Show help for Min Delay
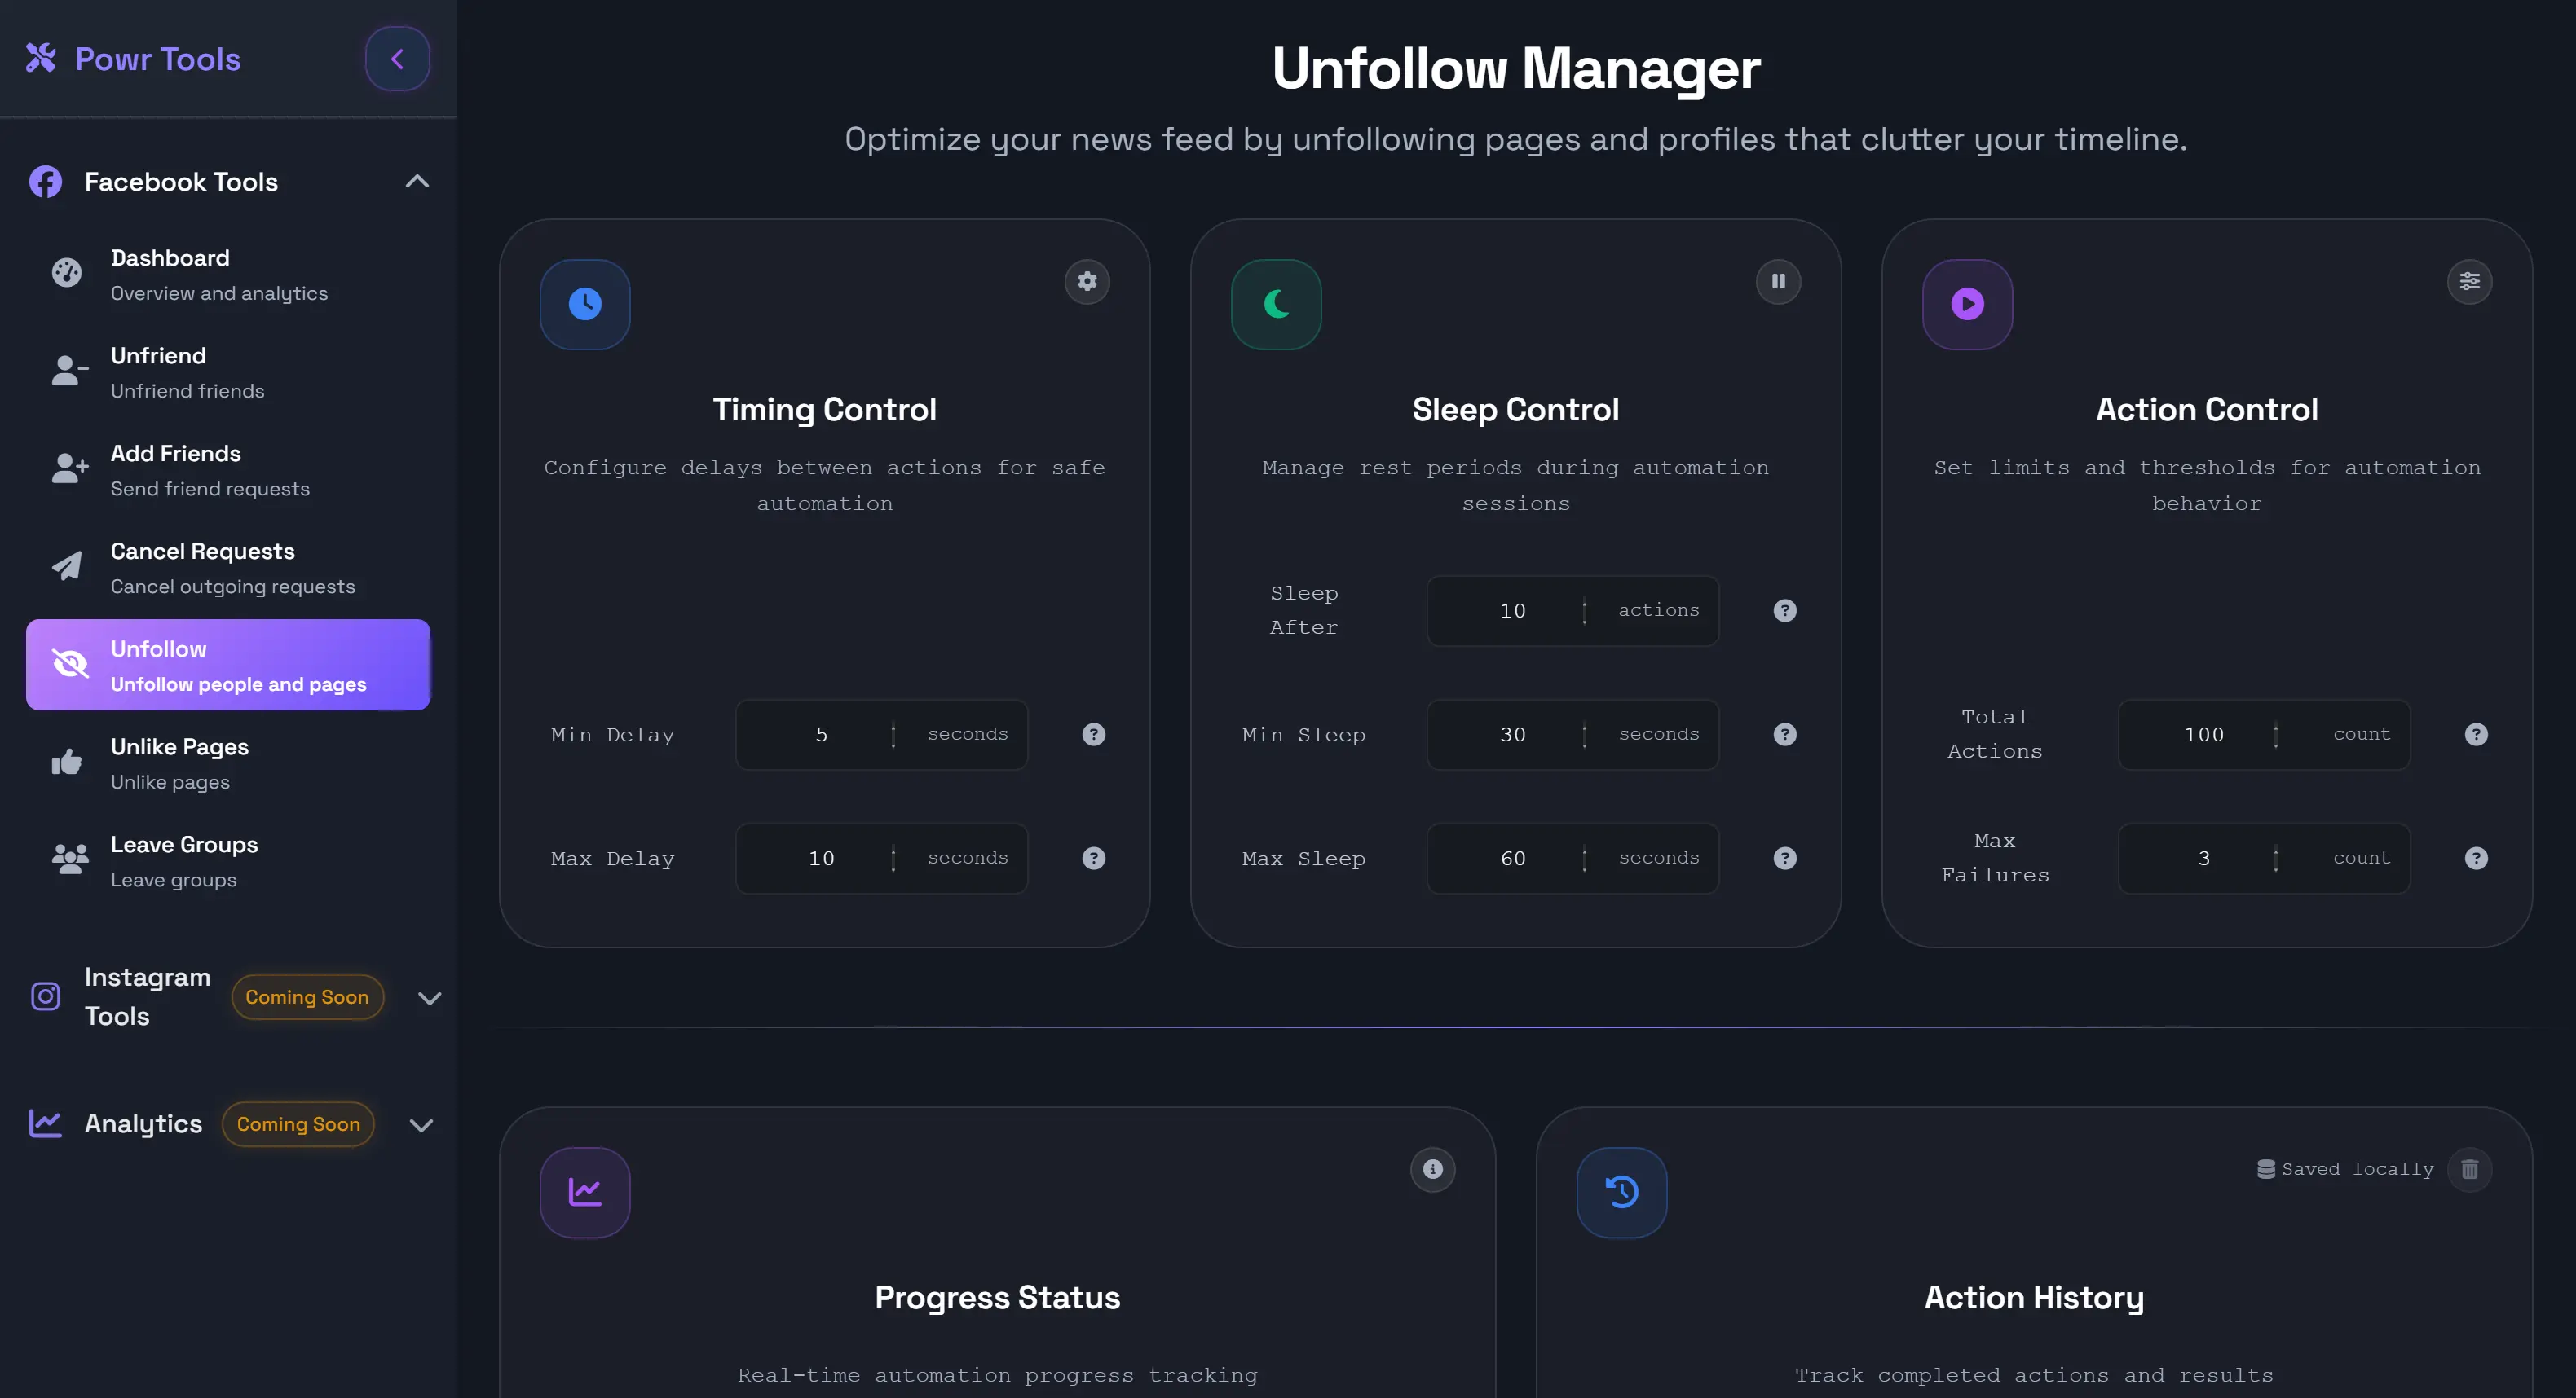This screenshot has height=1398, width=2576. pos(1094,735)
